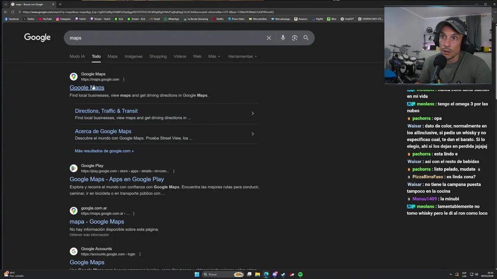Screen dimensions: 497x279
Task: Open Discord from the taskbar
Action: click(x=275, y=274)
